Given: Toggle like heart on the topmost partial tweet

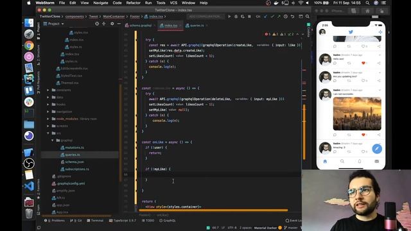Looking at the screenshot, I should click(363, 46).
